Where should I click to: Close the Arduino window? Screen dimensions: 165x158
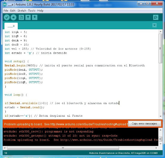click(x=157, y=4)
